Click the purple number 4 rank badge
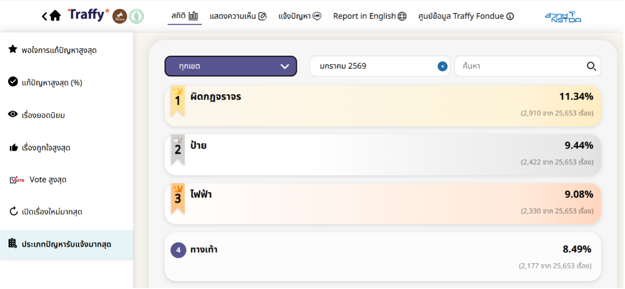 (x=178, y=250)
